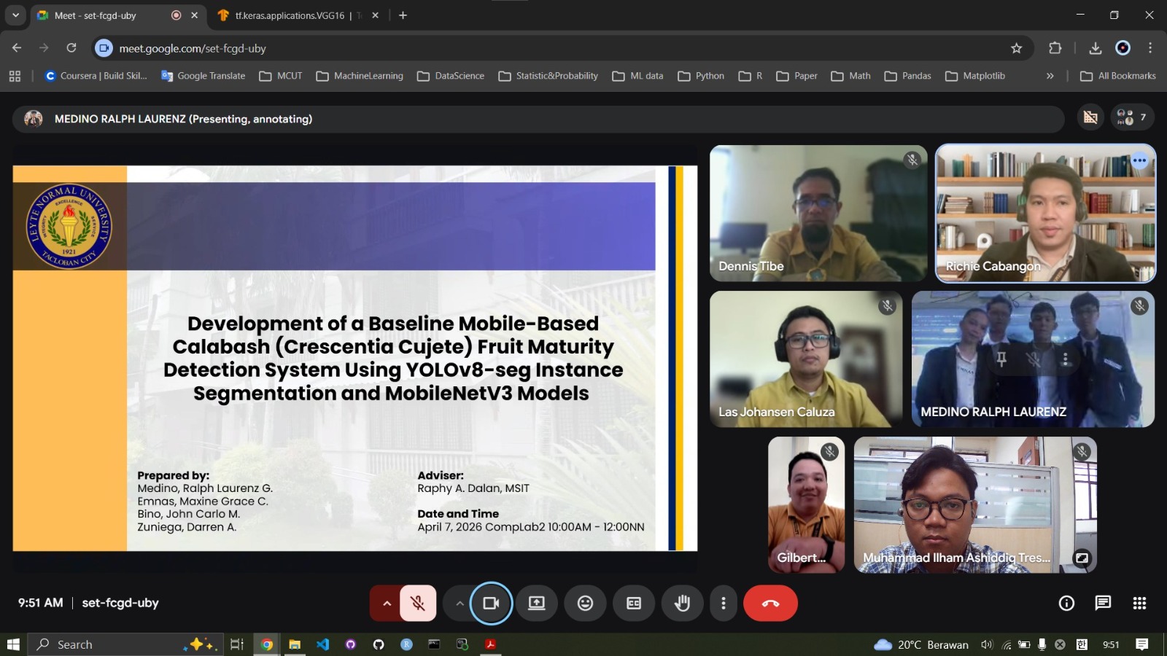The image size is (1167, 656).
Task: Open the emoji reactions button
Action: 585,604
